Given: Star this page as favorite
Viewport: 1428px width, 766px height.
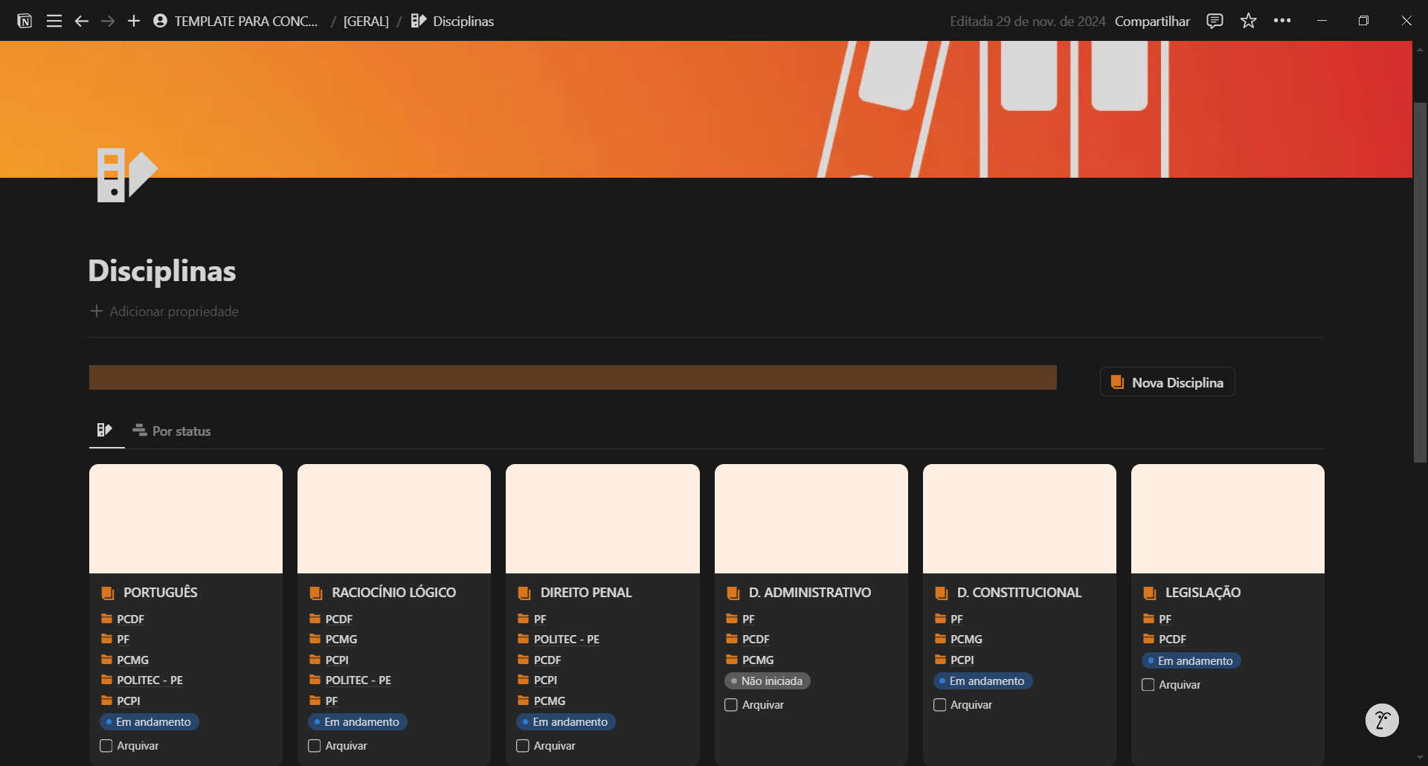Looking at the screenshot, I should point(1248,21).
